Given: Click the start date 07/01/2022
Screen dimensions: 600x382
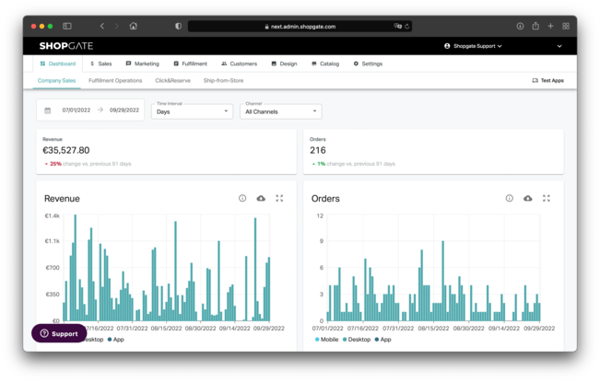Looking at the screenshot, I should click(x=76, y=110).
